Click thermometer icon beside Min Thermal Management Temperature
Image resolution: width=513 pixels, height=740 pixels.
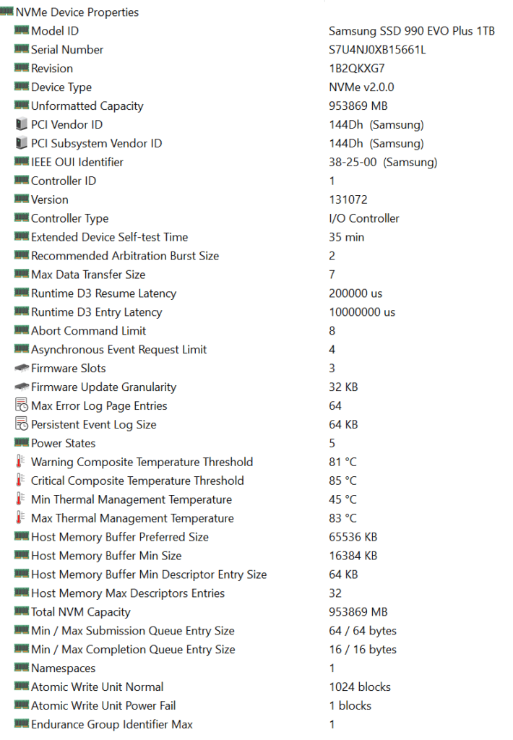click(21, 499)
